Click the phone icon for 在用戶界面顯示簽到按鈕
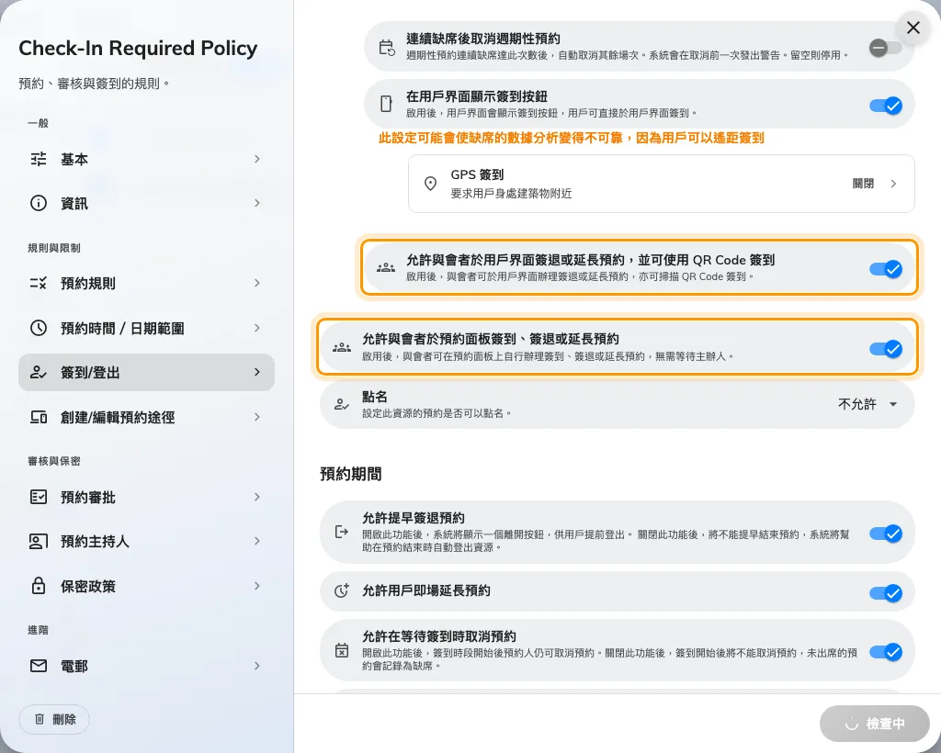 [387, 104]
